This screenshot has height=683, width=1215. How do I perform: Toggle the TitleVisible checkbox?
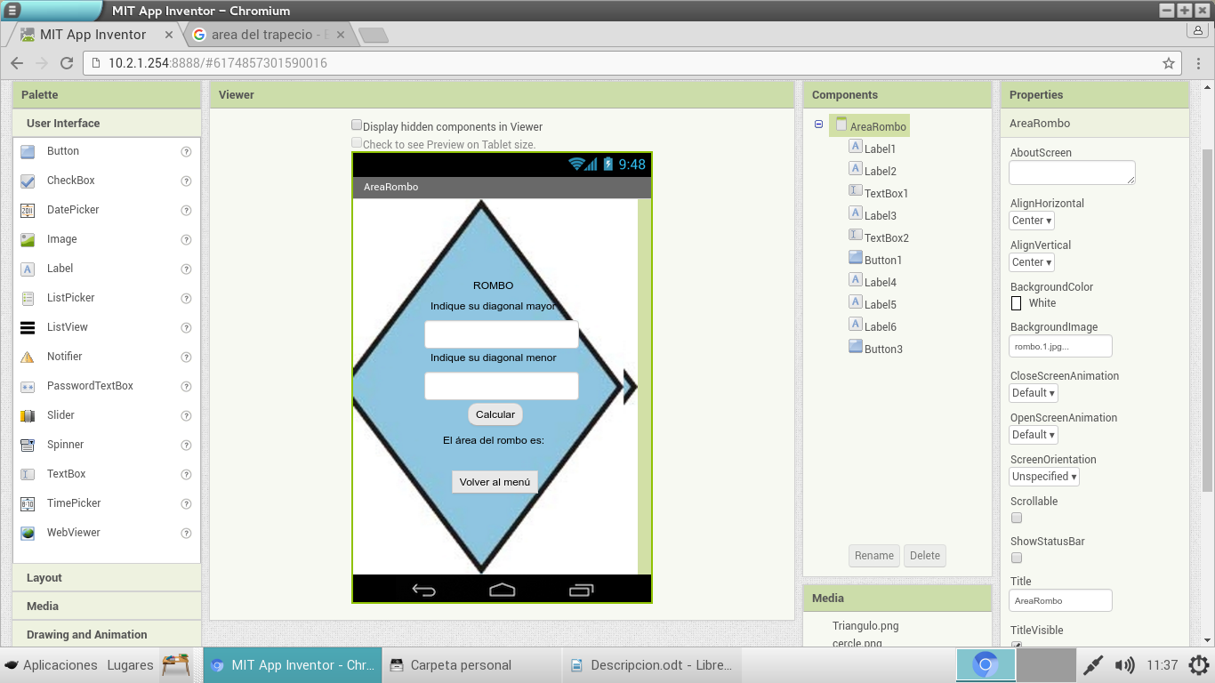pyautogui.click(x=1017, y=646)
